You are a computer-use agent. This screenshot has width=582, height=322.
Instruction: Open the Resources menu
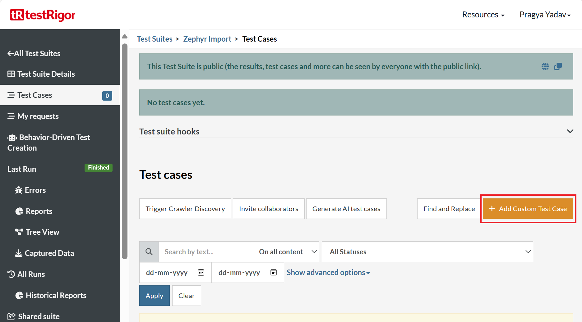point(483,15)
